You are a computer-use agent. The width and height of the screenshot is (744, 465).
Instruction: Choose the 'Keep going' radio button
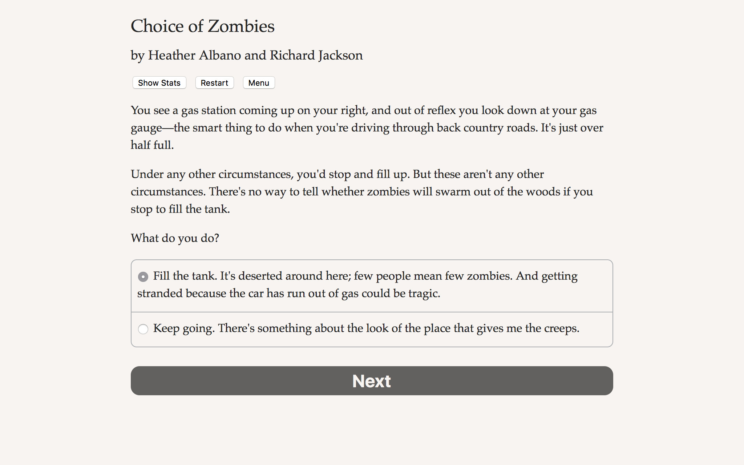tap(143, 329)
